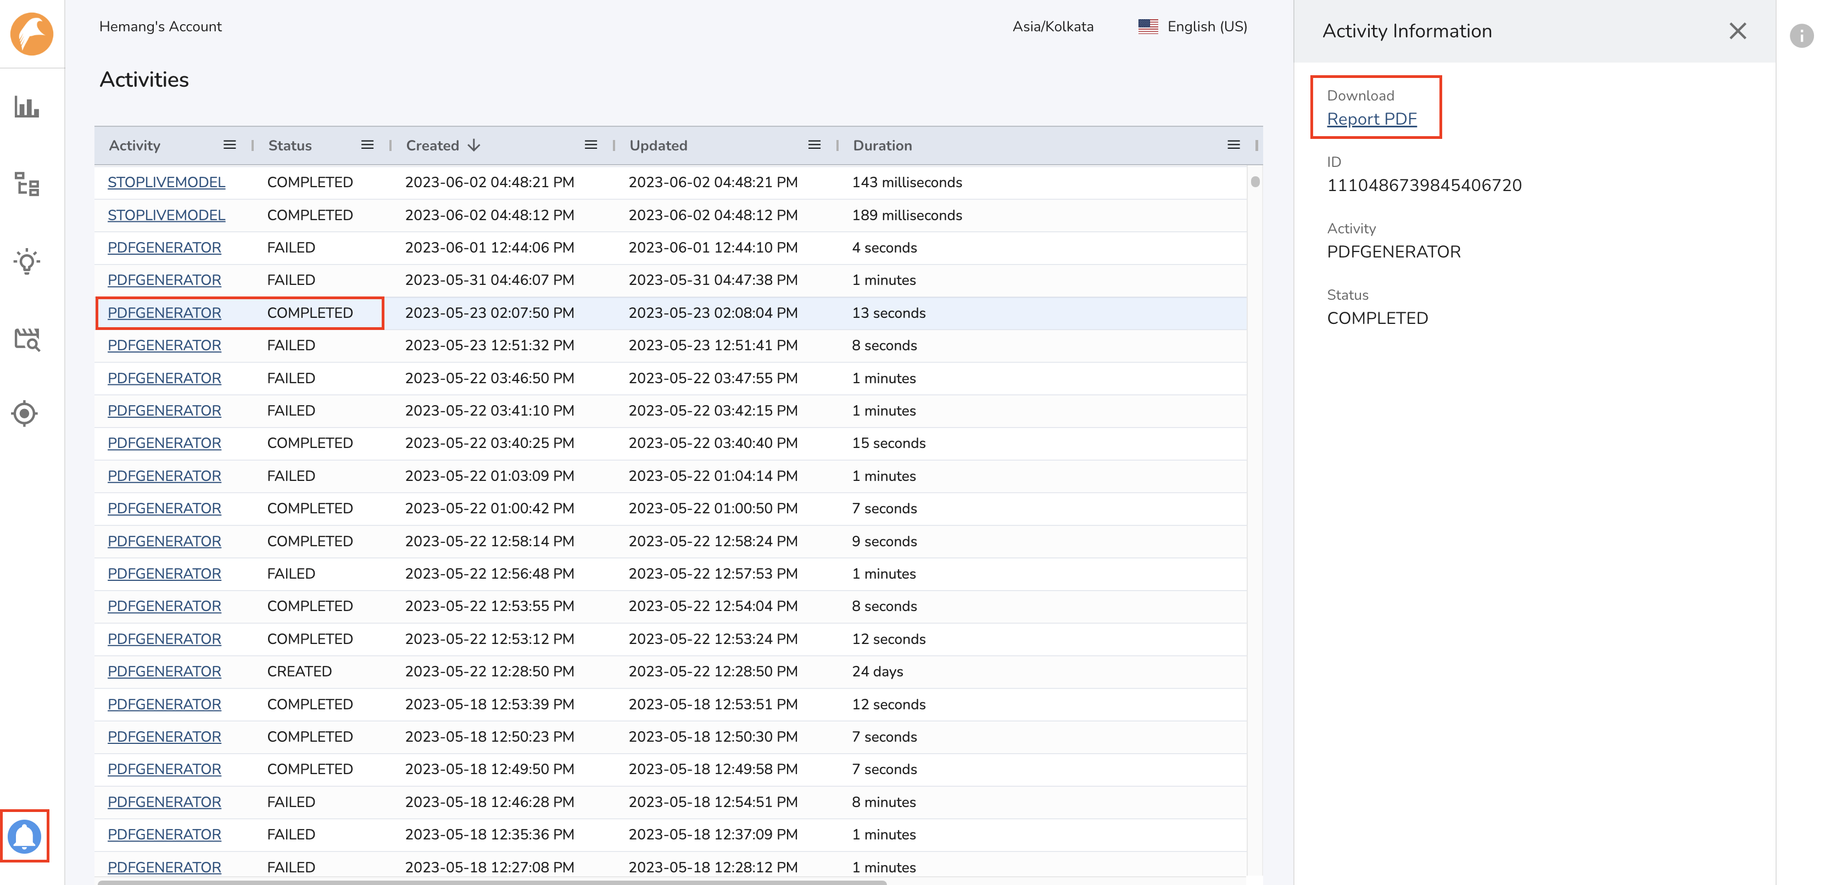Open the target crosshair sidebar icon

(x=25, y=413)
